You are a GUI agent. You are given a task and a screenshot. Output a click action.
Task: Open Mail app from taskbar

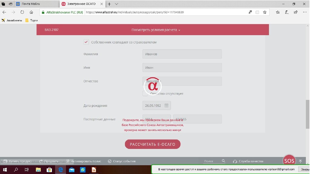click(71, 170)
